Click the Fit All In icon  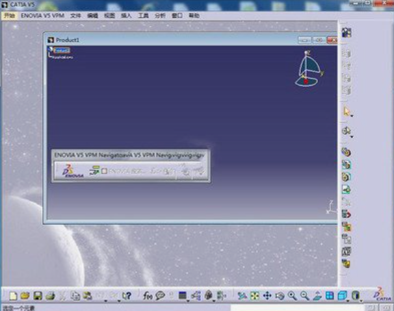click(x=254, y=296)
